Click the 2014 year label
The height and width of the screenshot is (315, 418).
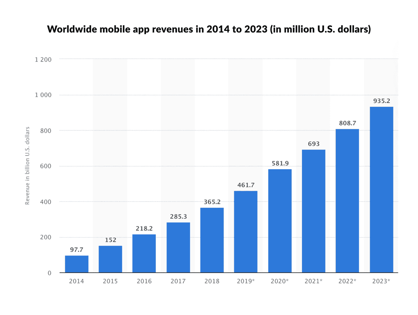coord(76,281)
